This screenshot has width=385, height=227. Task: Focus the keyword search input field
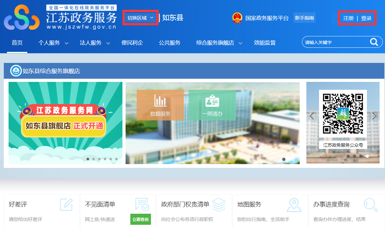[336, 42]
